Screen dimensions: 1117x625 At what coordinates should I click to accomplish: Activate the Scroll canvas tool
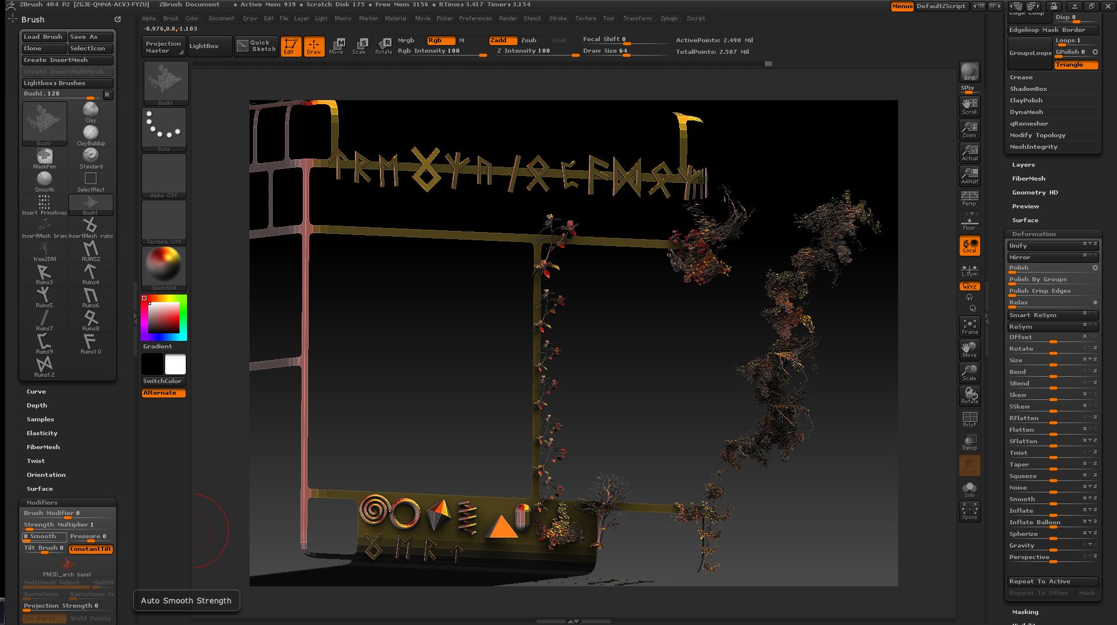pyautogui.click(x=969, y=106)
